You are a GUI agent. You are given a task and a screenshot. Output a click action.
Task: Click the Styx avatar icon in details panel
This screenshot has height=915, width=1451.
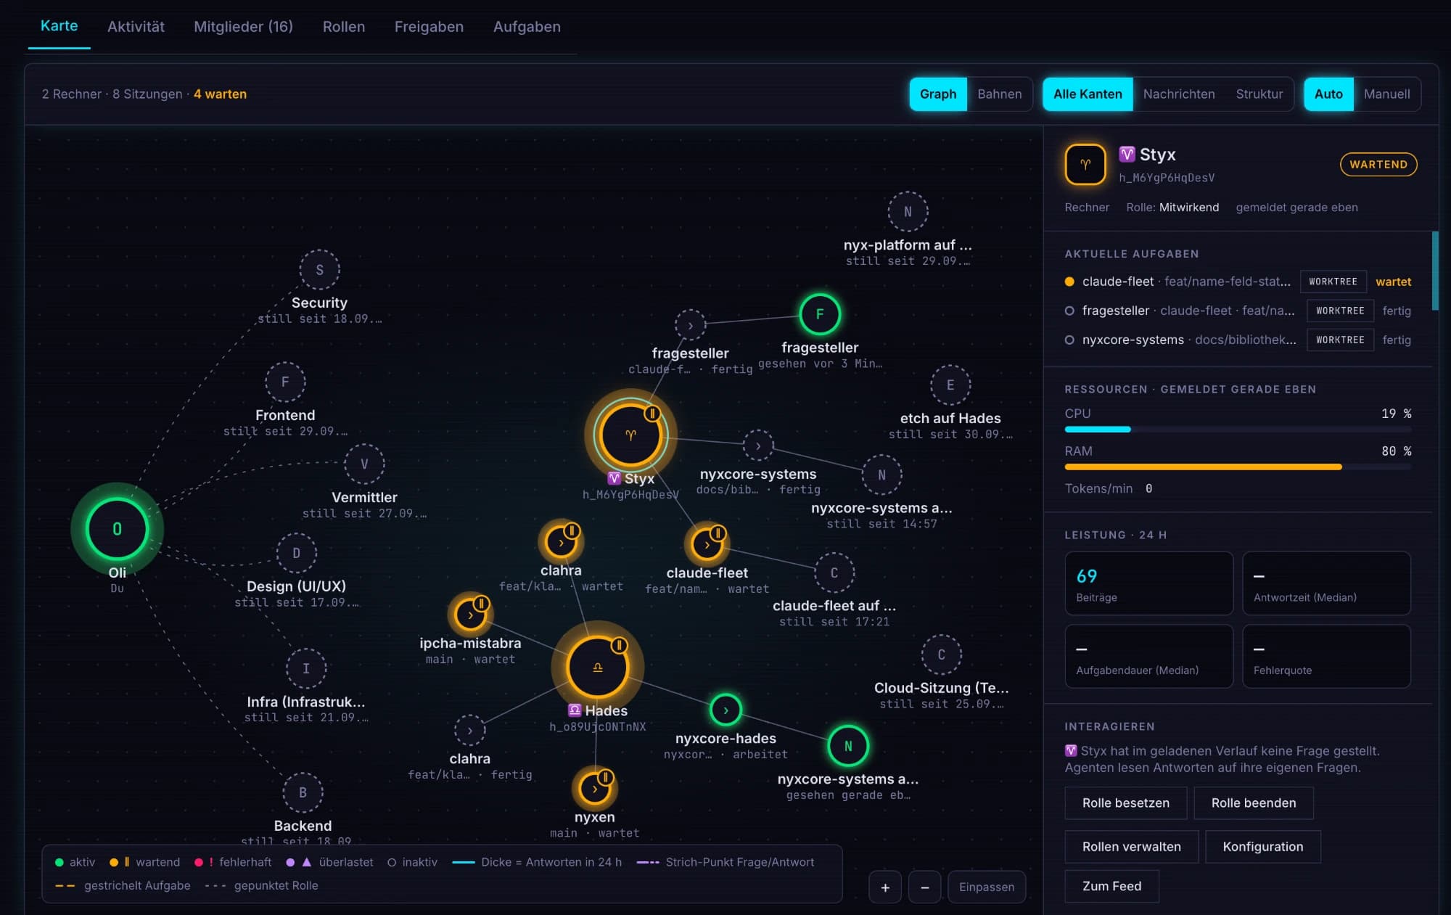(x=1085, y=164)
